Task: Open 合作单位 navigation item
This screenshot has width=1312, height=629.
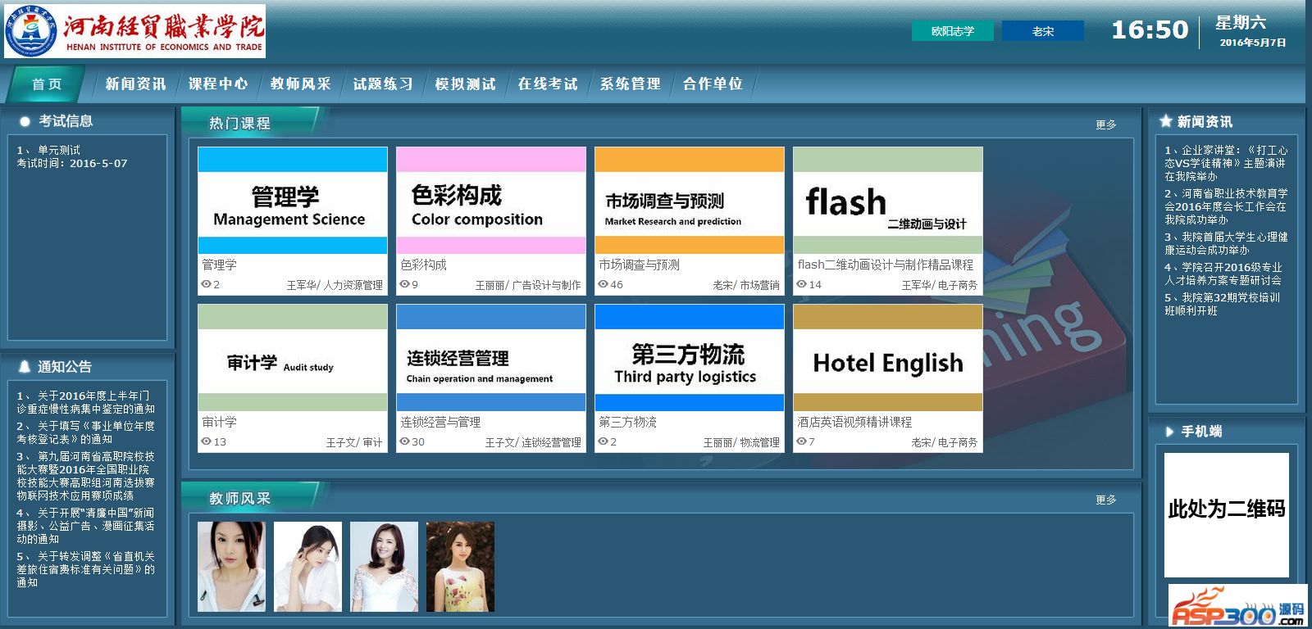Action: tap(713, 84)
